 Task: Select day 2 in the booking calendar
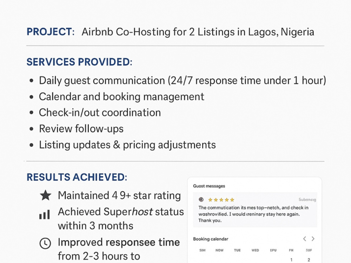point(309,260)
